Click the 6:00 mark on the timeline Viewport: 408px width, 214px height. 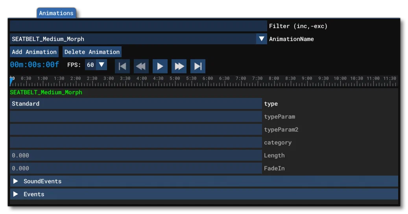pos(208,78)
